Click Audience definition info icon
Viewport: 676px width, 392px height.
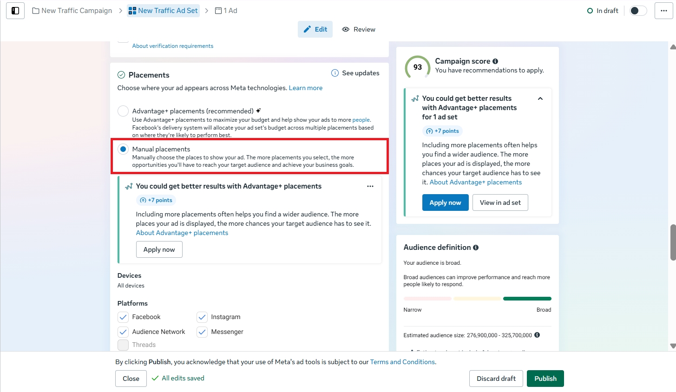476,248
